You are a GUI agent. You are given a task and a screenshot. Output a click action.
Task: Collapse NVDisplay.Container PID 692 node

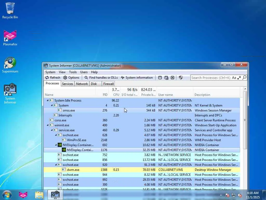[x=56, y=145]
